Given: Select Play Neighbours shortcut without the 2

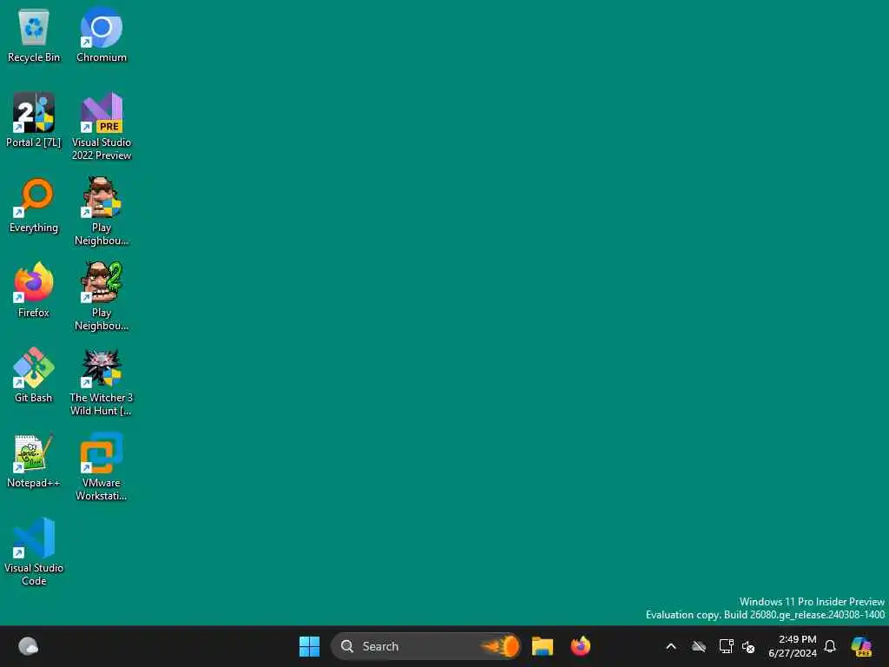Looking at the screenshot, I should click(x=102, y=212).
